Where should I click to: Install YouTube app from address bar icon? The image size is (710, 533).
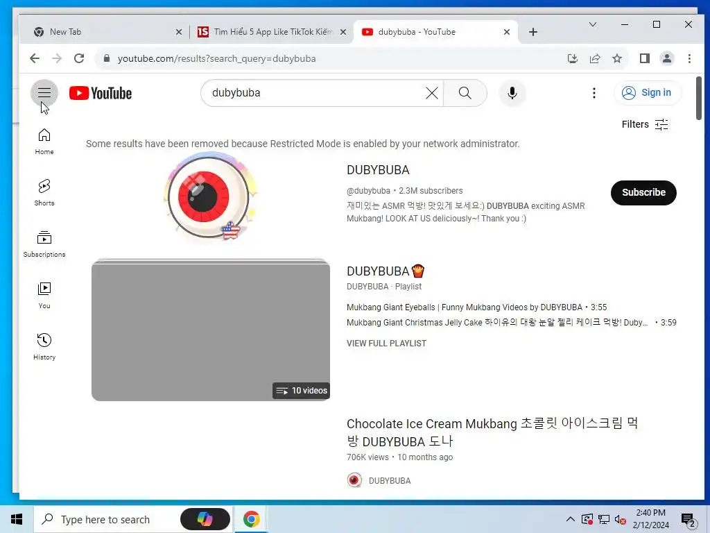click(x=572, y=58)
